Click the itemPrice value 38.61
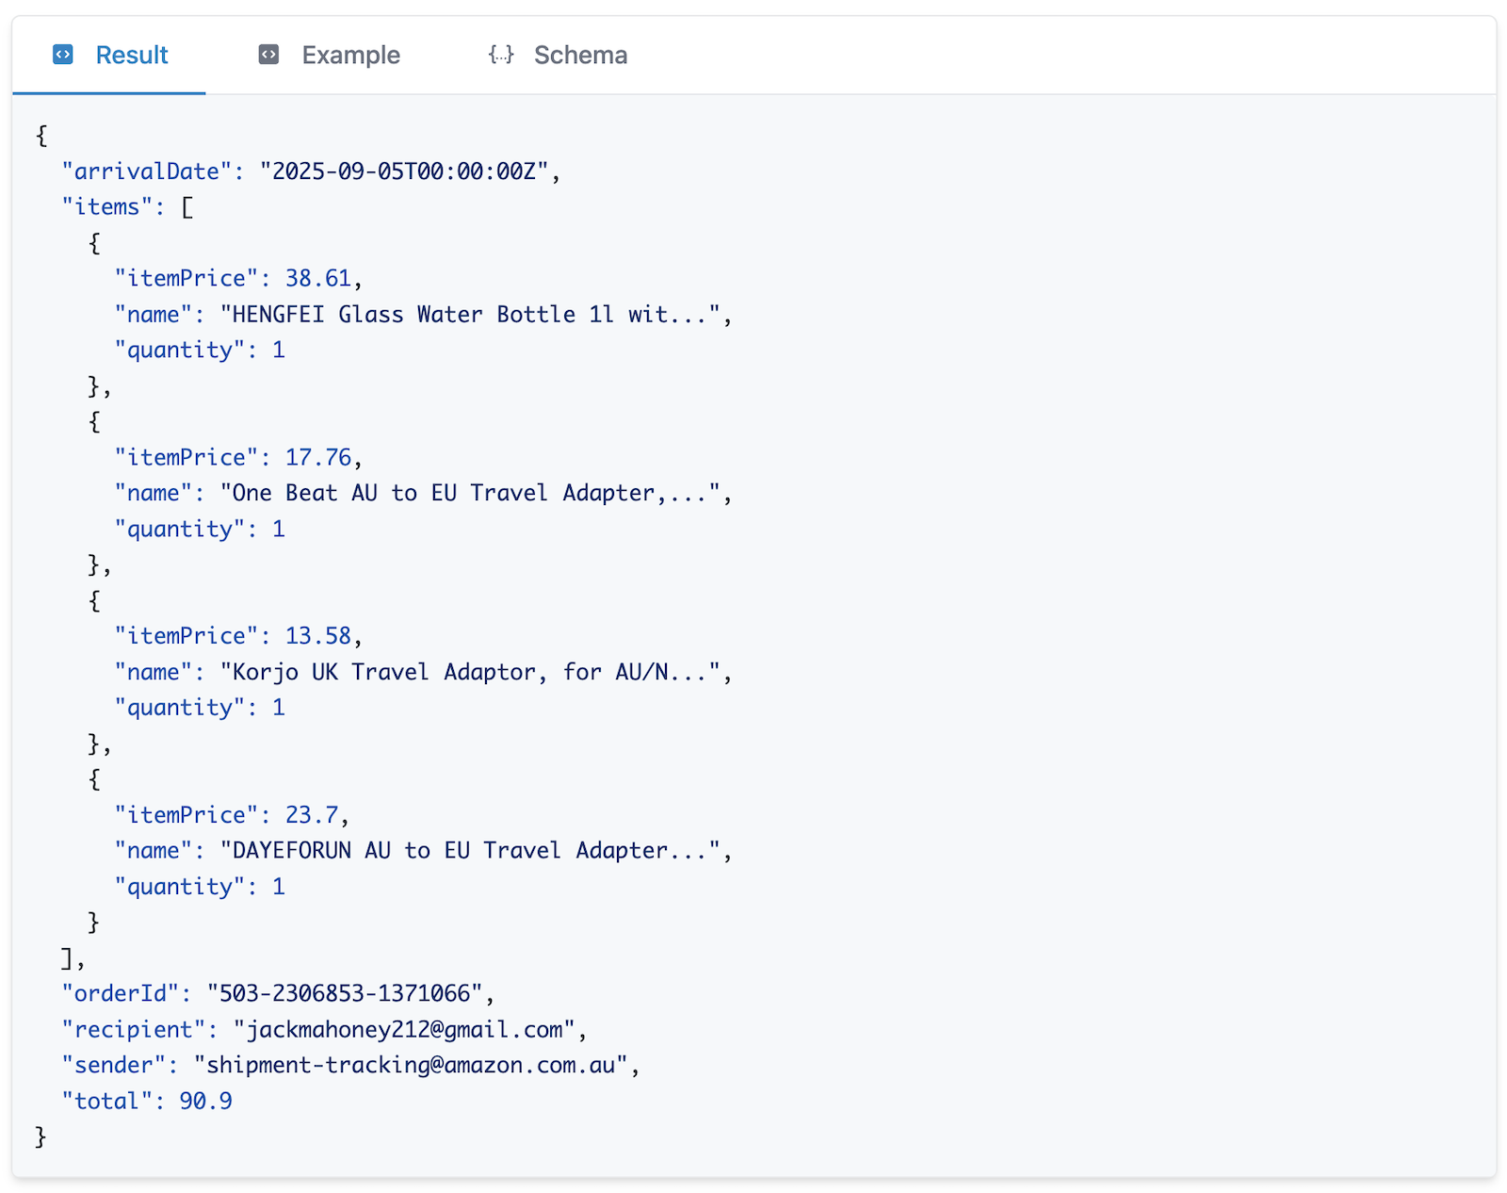Screen dimensions: 1507x1193 pyautogui.click(x=318, y=279)
